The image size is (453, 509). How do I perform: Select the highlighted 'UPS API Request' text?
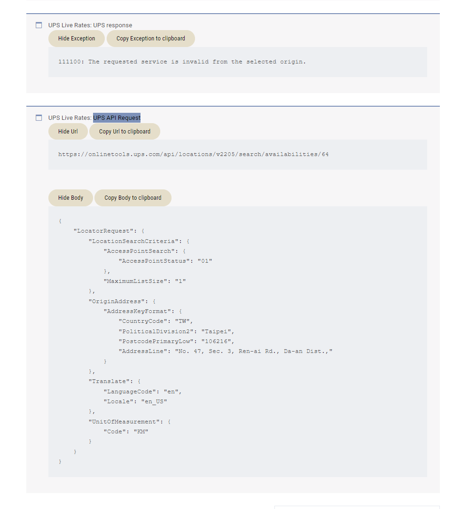tap(117, 118)
